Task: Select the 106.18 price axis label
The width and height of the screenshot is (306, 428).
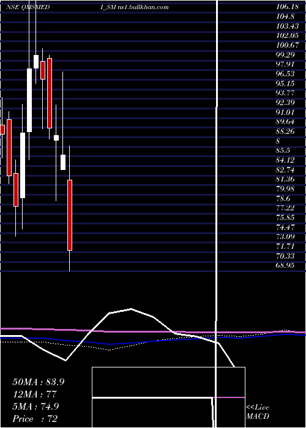Action: coord(288,7)
